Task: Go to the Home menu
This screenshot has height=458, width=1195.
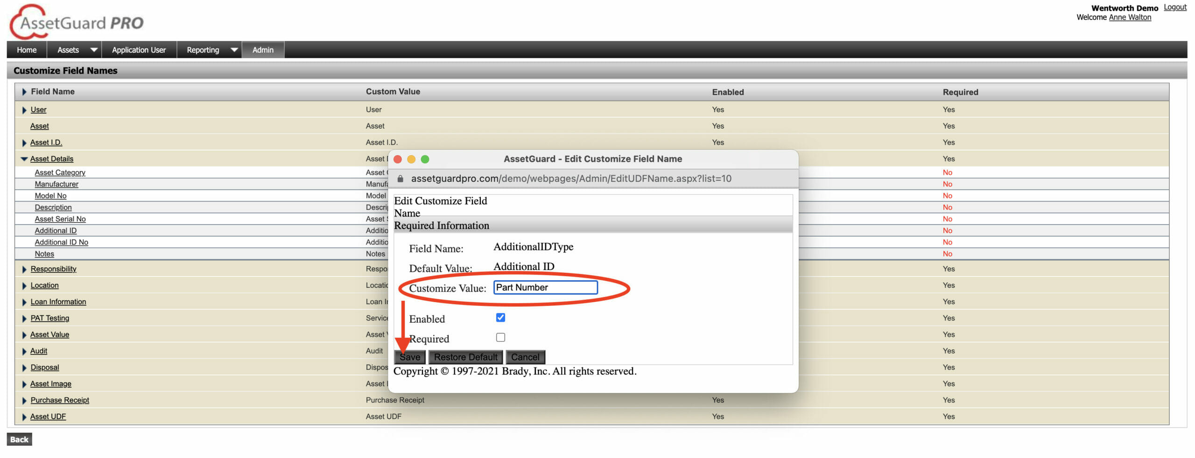Action: pyautogui.click(x=27, y=50)
